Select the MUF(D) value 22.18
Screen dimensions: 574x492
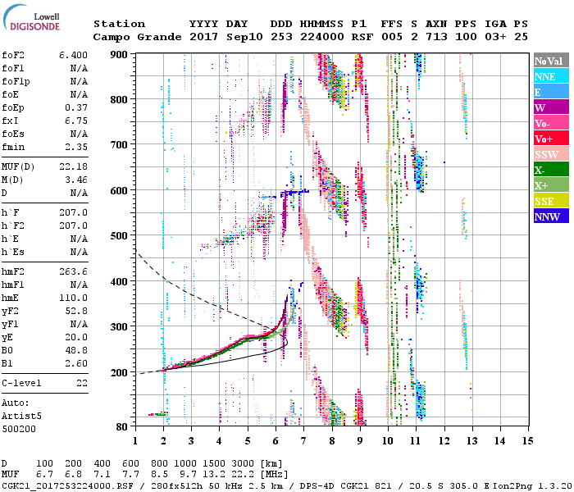74,167
